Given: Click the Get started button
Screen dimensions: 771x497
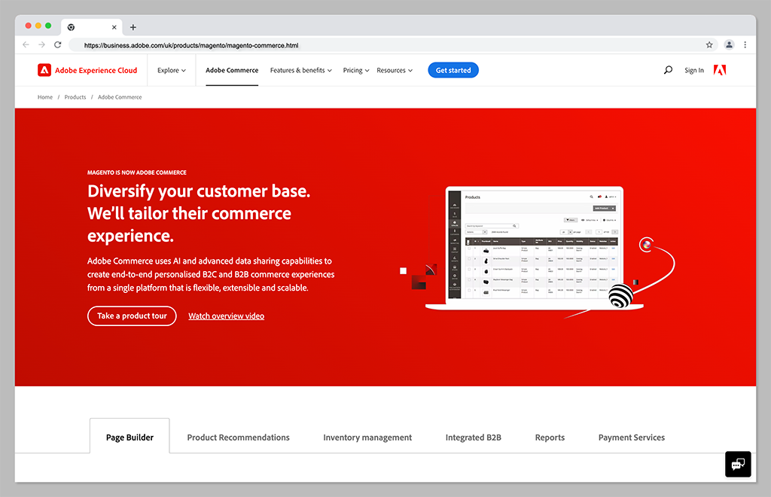Looking at the screenshot, I should pyautogui.click(x=453, y=70).
